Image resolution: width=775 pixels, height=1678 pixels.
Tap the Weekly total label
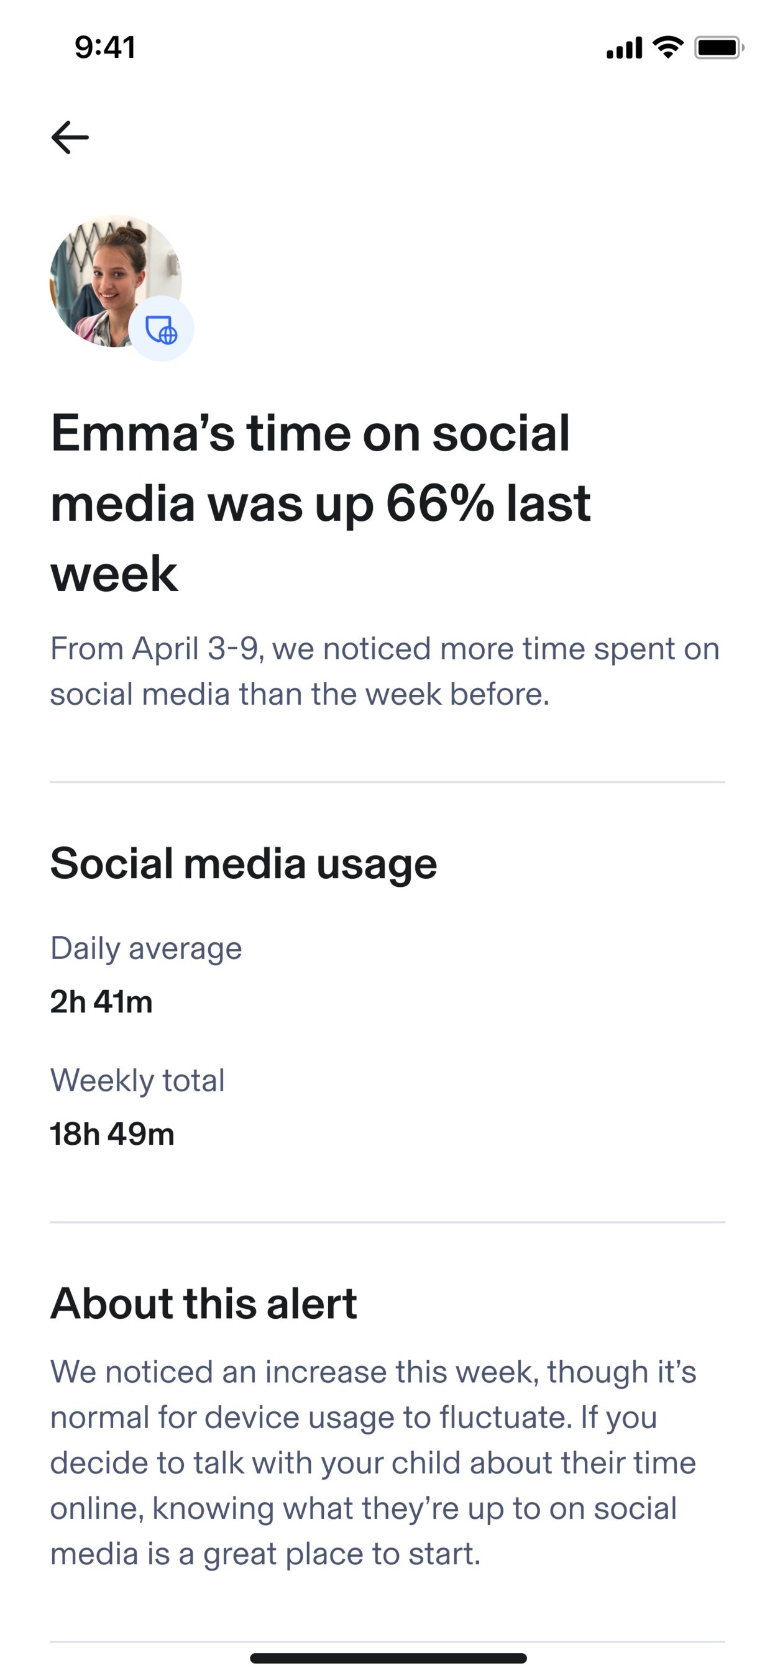[x=137, y=1081]
